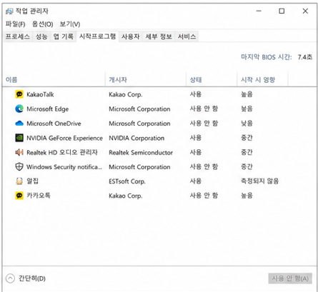Click the Microsoft Edge icon
The image size is (318, 292).
[19, 109]
